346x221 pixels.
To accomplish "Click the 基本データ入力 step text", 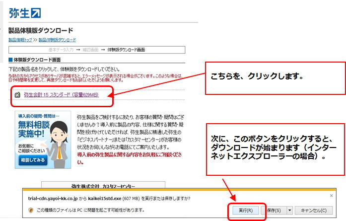I will click(x=61, y=50).
